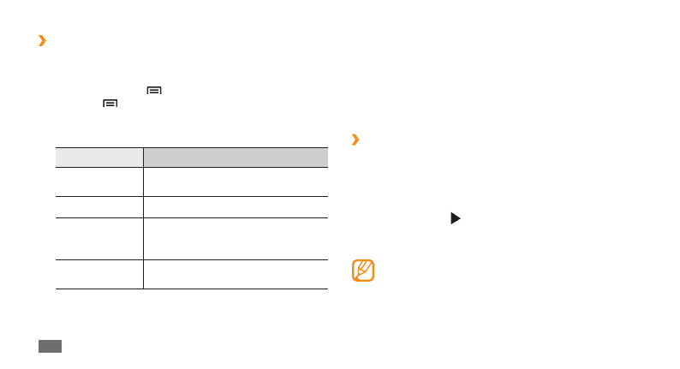Select the third table row's right cell
Viewport: 680px width, 369px height.
point(236,239)
